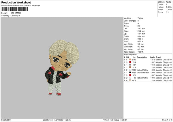This screenshot has width=173, height=122.
Task: Click the 'EndX:' label
Action: pyautogui.click(x=126, y=39)
